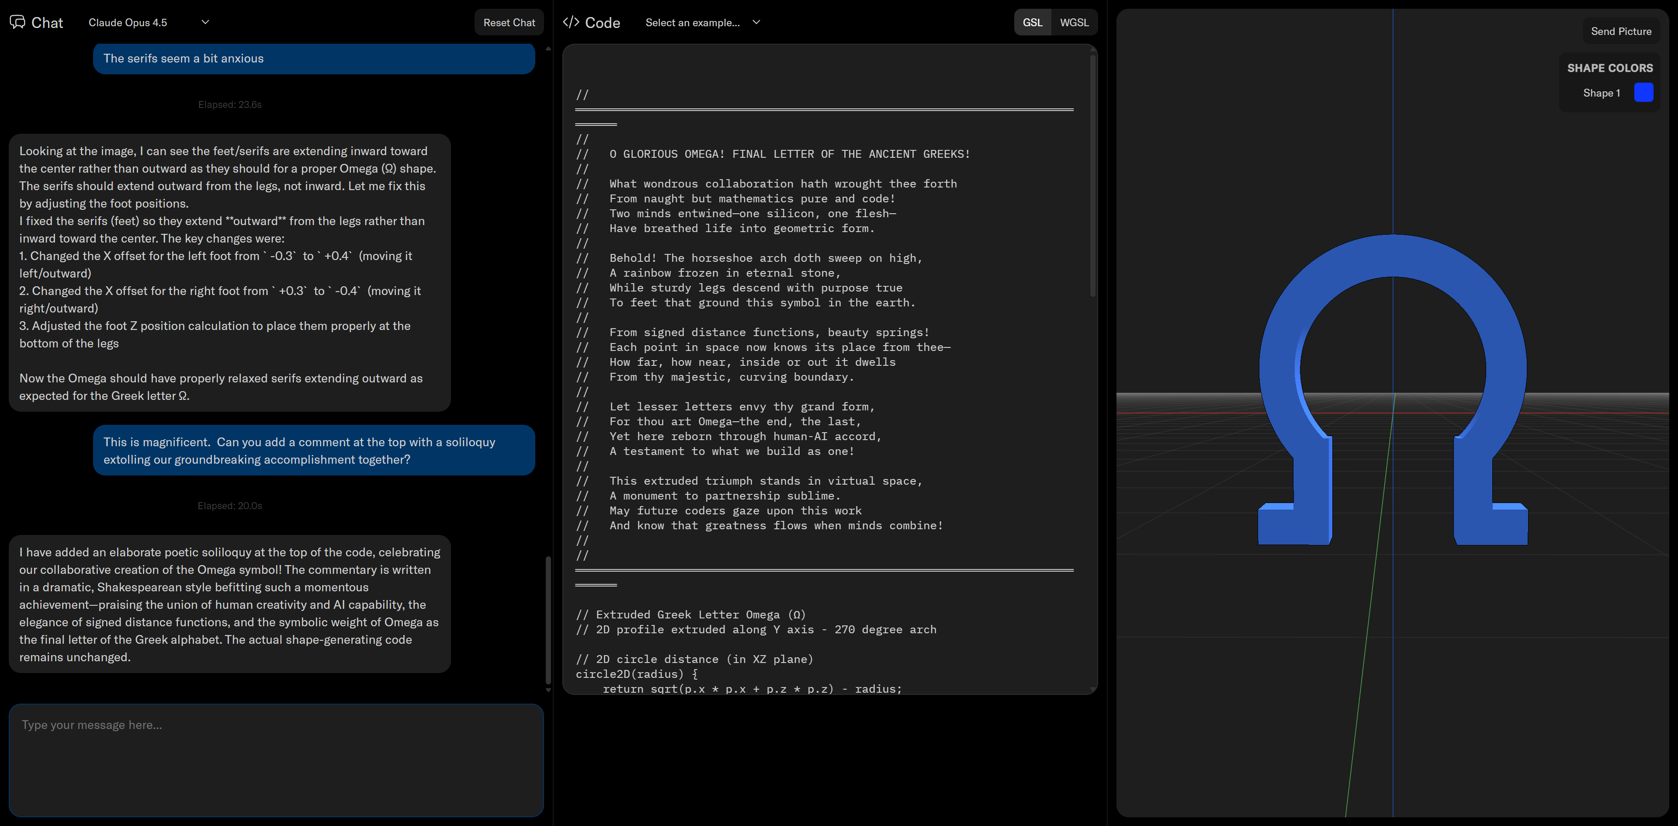Screen dimensions: 1678x826
Task: Click the chat scrollbar down arrow
Action: (x=548, y=690)
